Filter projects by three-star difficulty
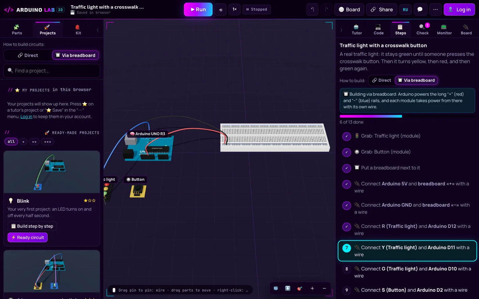The image size is (479, 299). click(48, 142)
